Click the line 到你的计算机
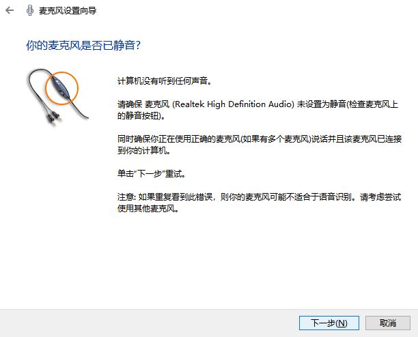 (144, 150)
